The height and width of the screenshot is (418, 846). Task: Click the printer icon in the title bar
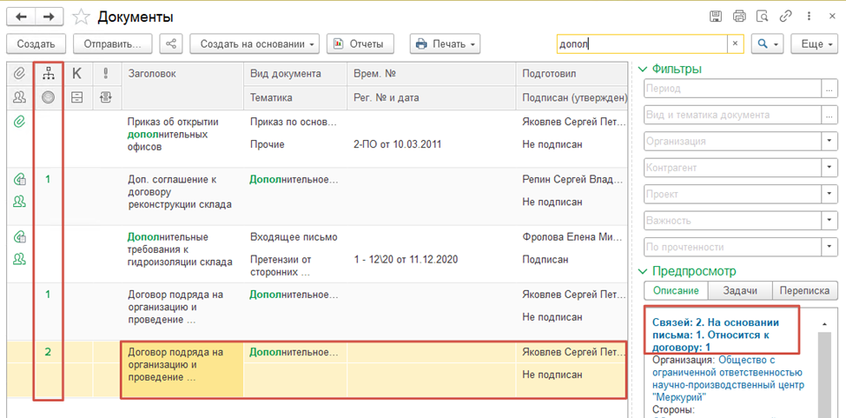(739, 17)
